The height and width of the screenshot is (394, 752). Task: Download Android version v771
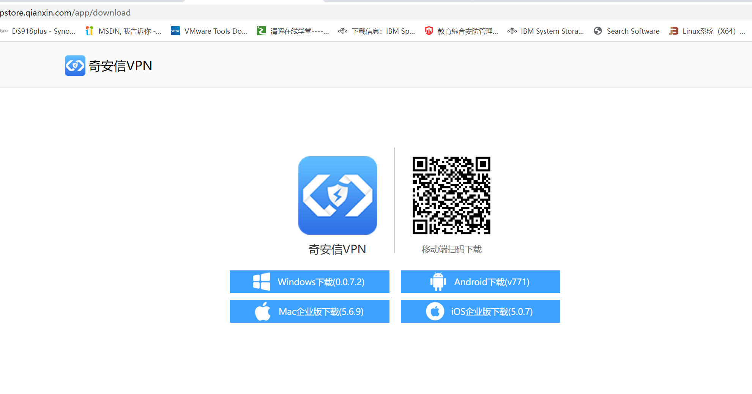coord(481,282)
